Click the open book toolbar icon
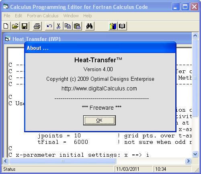201x174 pixels. click(x=122, y=26)
